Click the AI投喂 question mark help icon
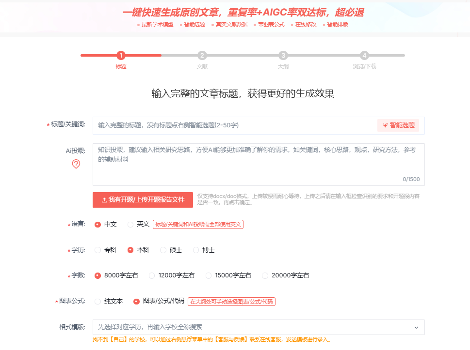 point(76,164)
